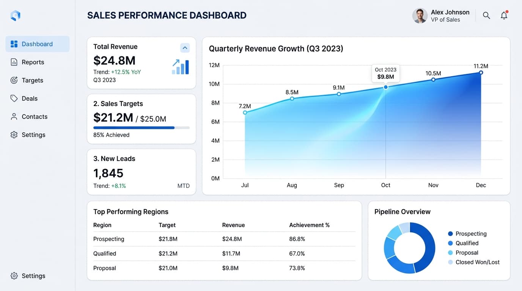This screenshot has width=522, height=291.
Task: Open the Settings gear at the sidebar footer
Action: pos(14,276)
